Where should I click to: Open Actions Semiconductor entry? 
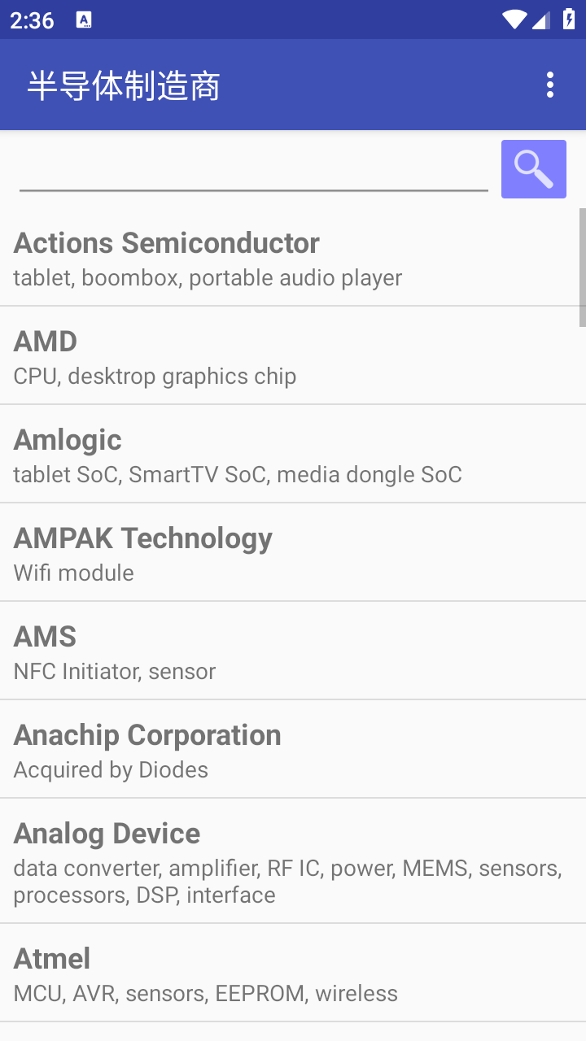click(293, 258)
